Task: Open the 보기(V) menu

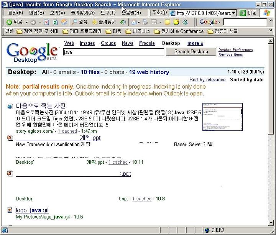Action: (x=57, y=13)
